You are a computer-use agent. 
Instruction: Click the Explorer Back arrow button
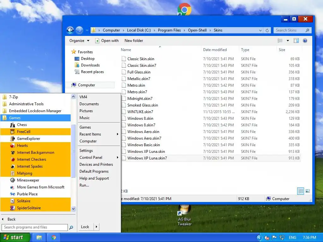pyautogui.click(x=70, y=30)
